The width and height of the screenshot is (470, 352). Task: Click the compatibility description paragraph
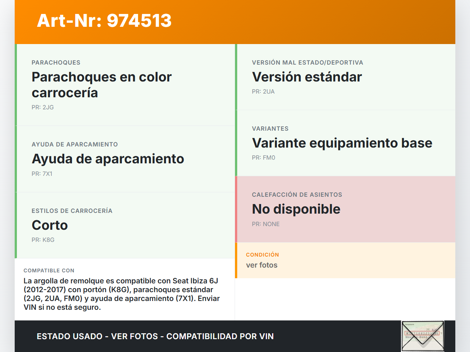coord(122,294)
